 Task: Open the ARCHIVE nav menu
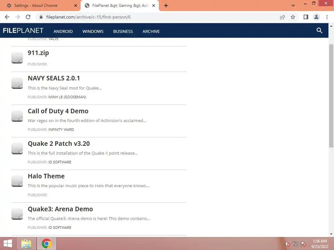coord(151,32)
